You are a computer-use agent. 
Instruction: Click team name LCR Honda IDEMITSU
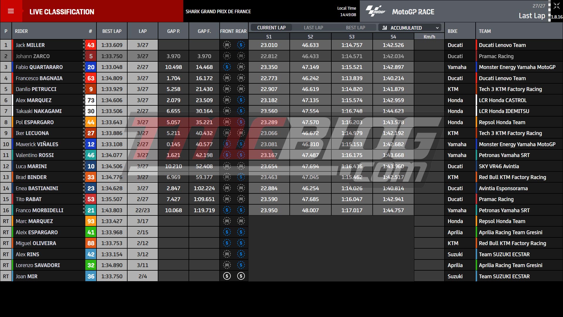[x=504, y=111]
